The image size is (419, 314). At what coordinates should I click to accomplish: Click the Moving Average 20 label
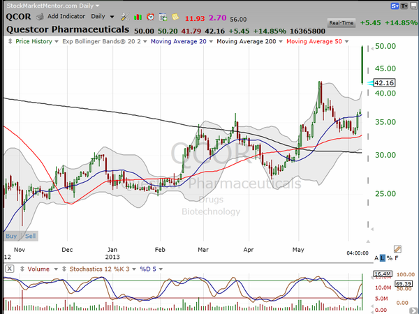coord(179,41)
